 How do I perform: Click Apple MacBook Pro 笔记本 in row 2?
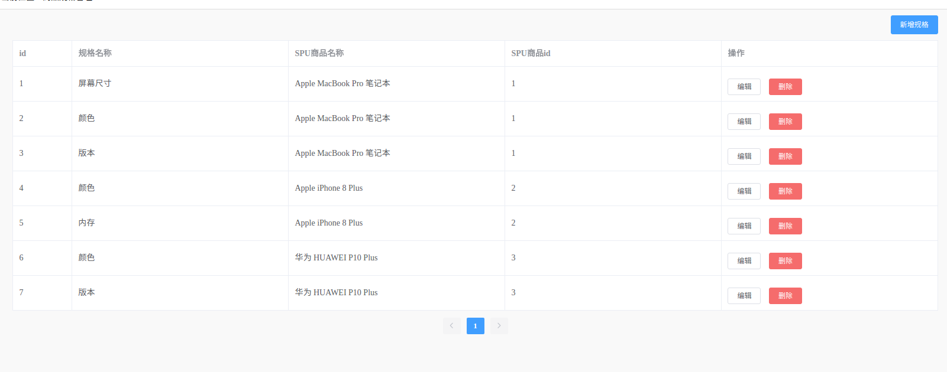pyautogui.click(x=342, y=119)
